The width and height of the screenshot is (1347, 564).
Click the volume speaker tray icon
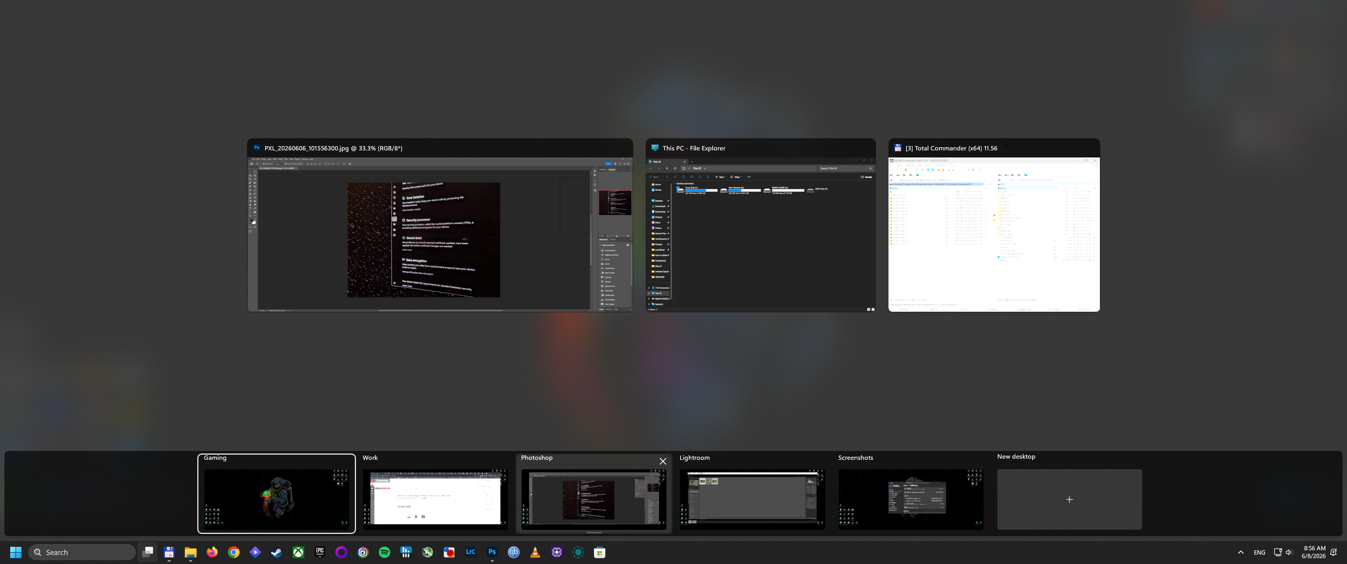(x=1289, y=552)
